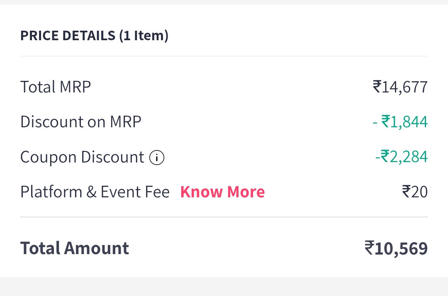The height and width of the screenshot is (296, 448).
Task: Click the rupee symbol before 14,677
Action: (x=377, y=87)
